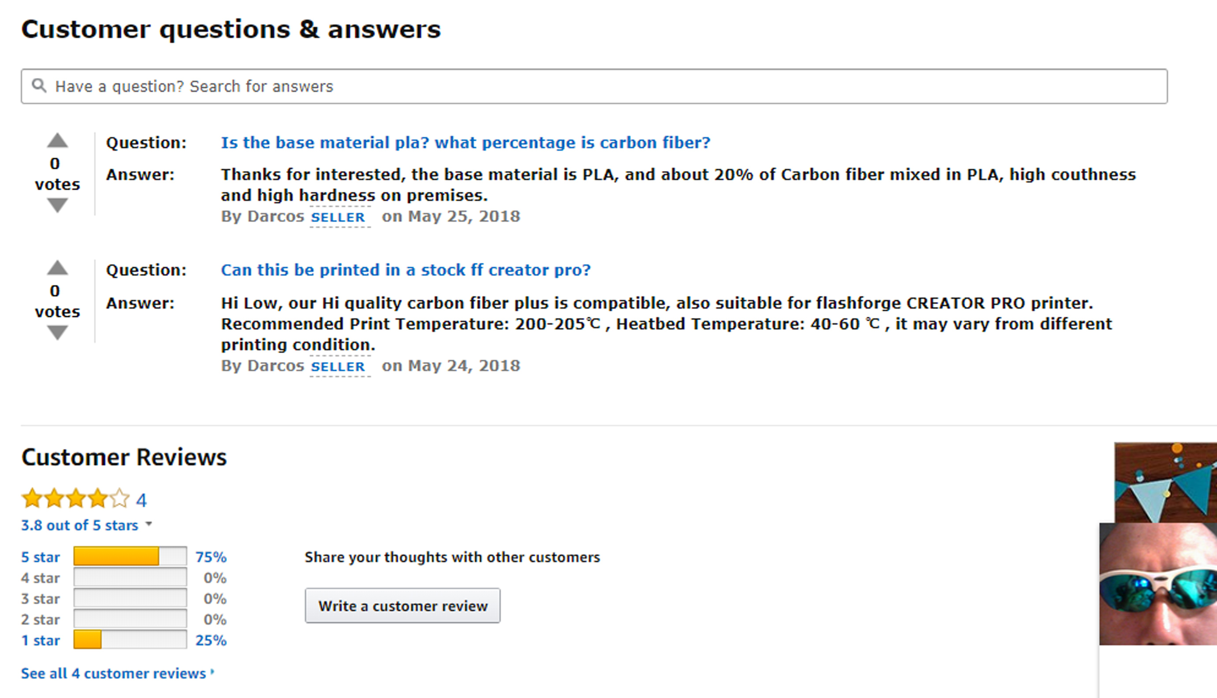
Task: Downvote the ff creator pro question
Action: pos(57,333)
